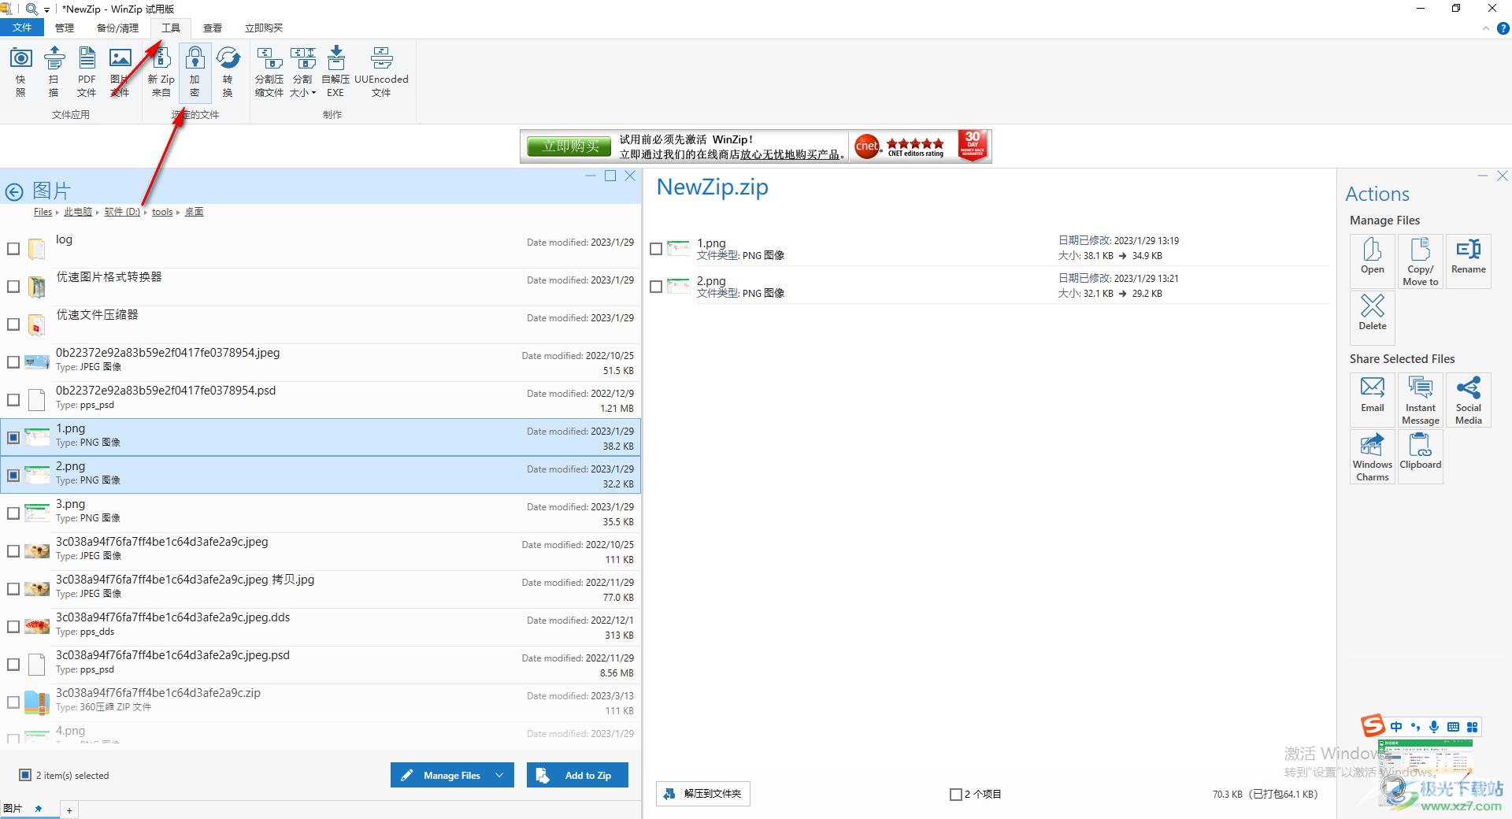Click the Sogou input method S icon
Viewport: 1512px width, 819px height.
(x=1373, y=725)
